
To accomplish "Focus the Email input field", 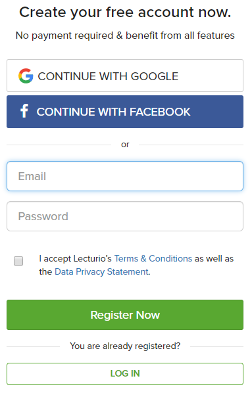I will [125, 176].
